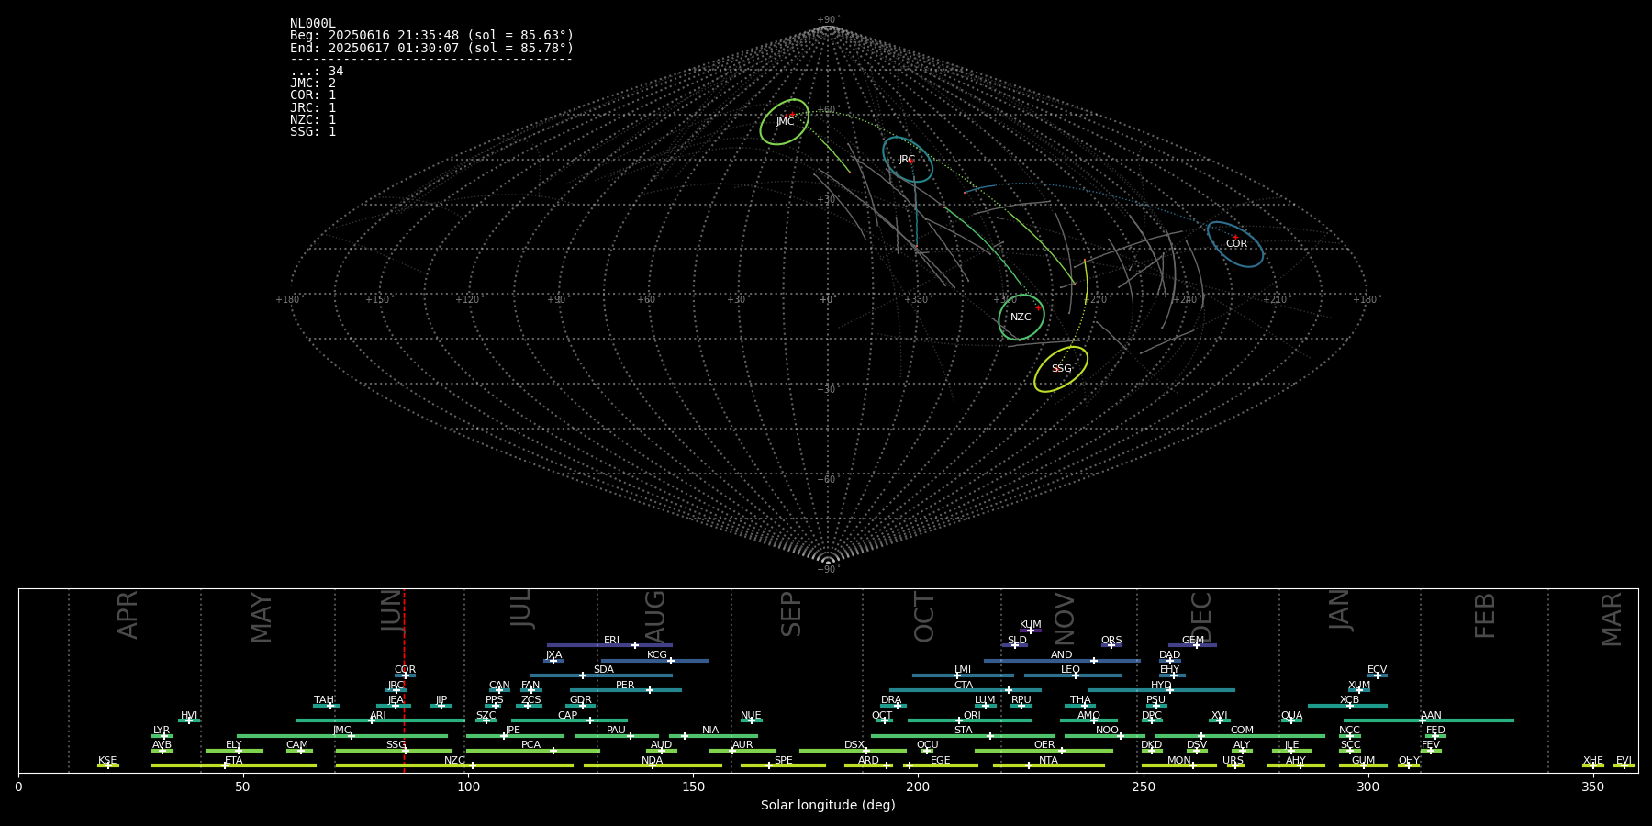Click the 'Solar longitude (deg)' axis label

(x=828, y=806)
